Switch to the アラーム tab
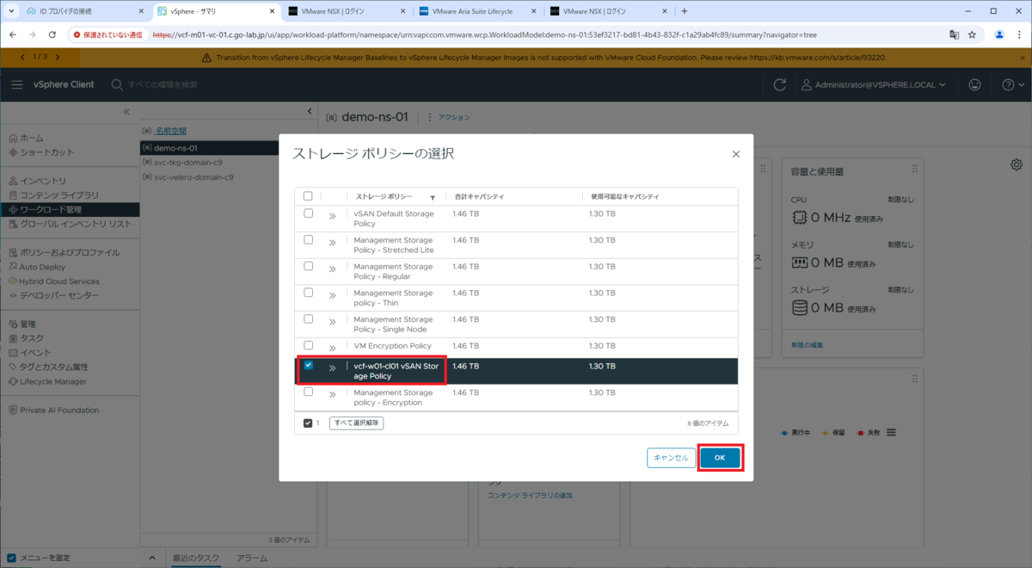 pyautogui.click(x=252, y=559)
